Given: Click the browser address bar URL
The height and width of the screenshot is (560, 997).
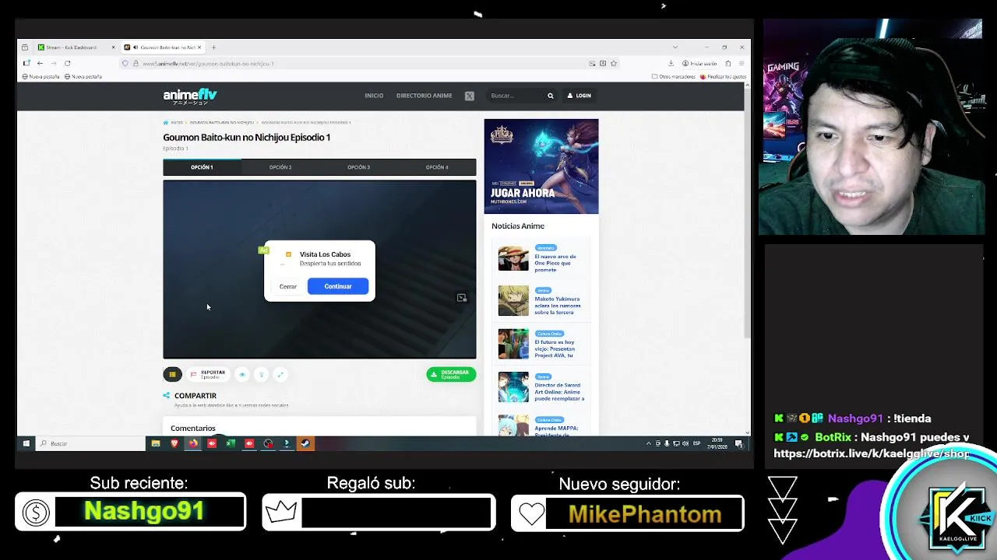Looking at the screenshot, I should [208, 64].
